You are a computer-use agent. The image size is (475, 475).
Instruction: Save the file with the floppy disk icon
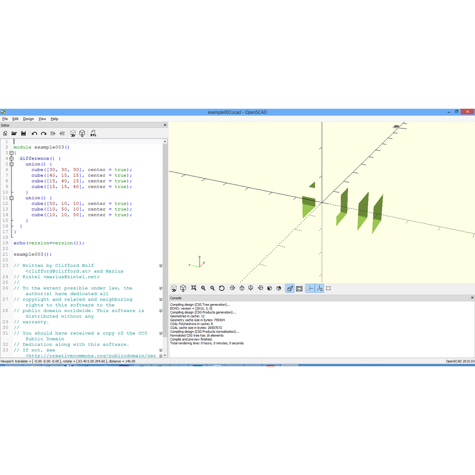coord(23,133)
